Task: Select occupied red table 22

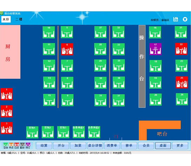Action: 181,49
